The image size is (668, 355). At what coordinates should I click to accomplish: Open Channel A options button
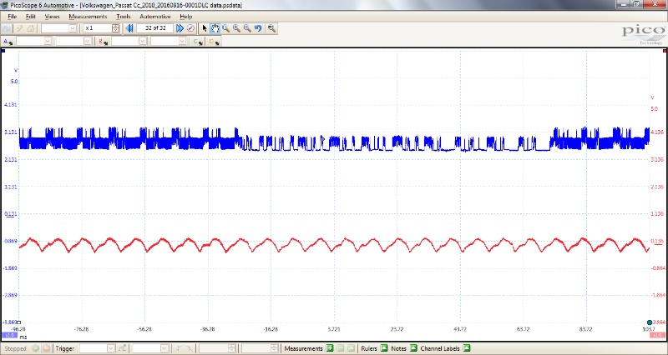click(x=8, y=42)
